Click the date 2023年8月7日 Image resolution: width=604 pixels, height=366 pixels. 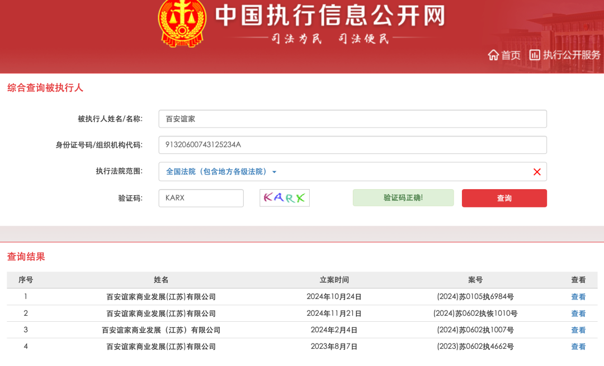tap(334, 347)
